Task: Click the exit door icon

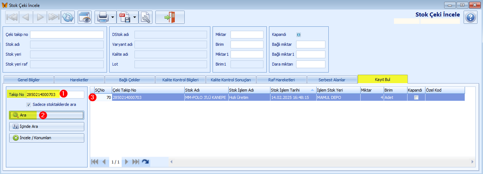Action: (170, 17)
